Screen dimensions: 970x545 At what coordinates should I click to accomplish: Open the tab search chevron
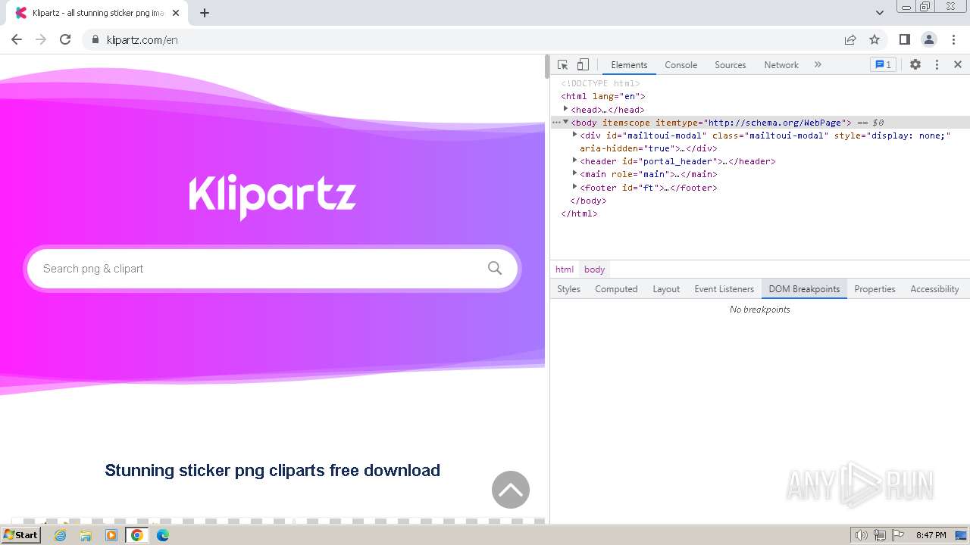(879, 13)
